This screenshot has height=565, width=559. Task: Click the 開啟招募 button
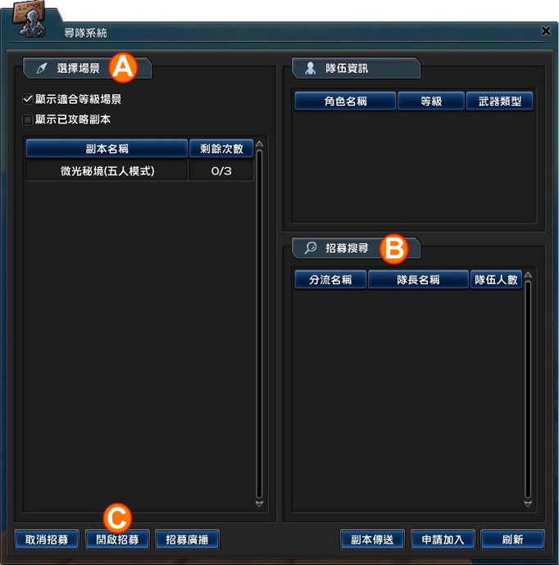[117, 540]
